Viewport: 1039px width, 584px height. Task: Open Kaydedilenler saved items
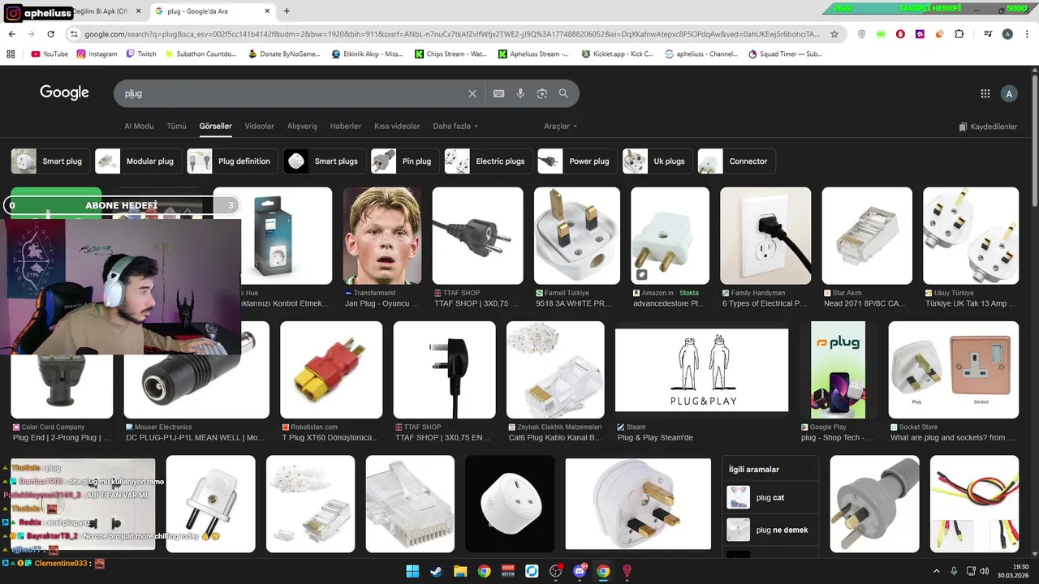click(988, 127)
